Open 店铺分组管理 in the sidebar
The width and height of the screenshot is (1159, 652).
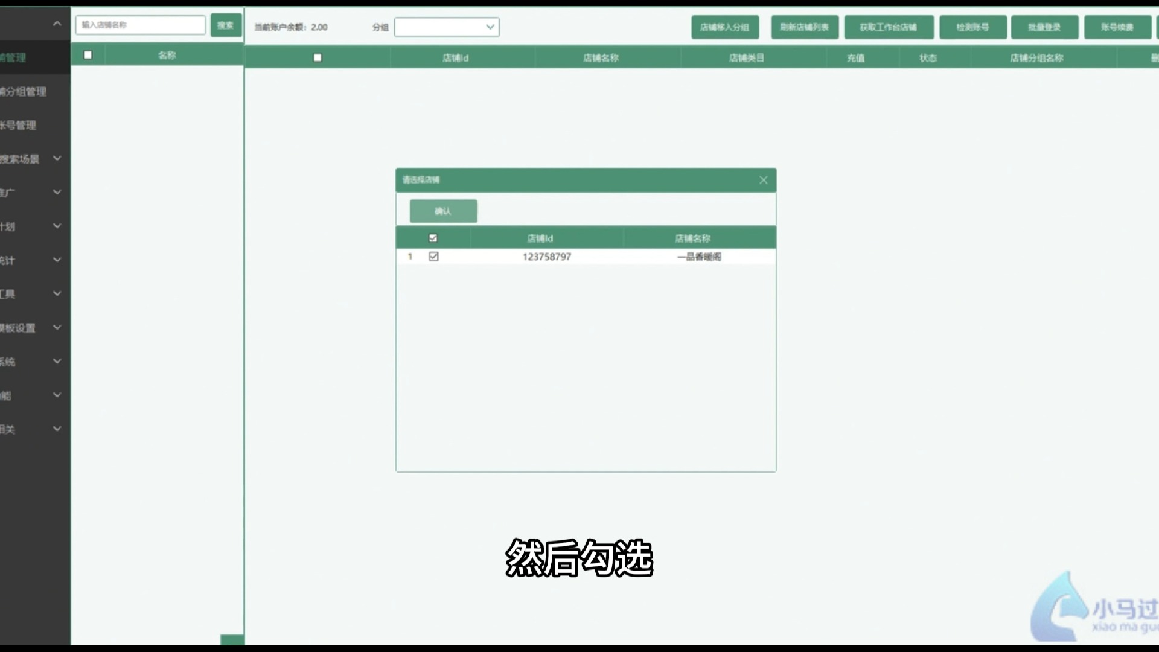pos(24,92)
